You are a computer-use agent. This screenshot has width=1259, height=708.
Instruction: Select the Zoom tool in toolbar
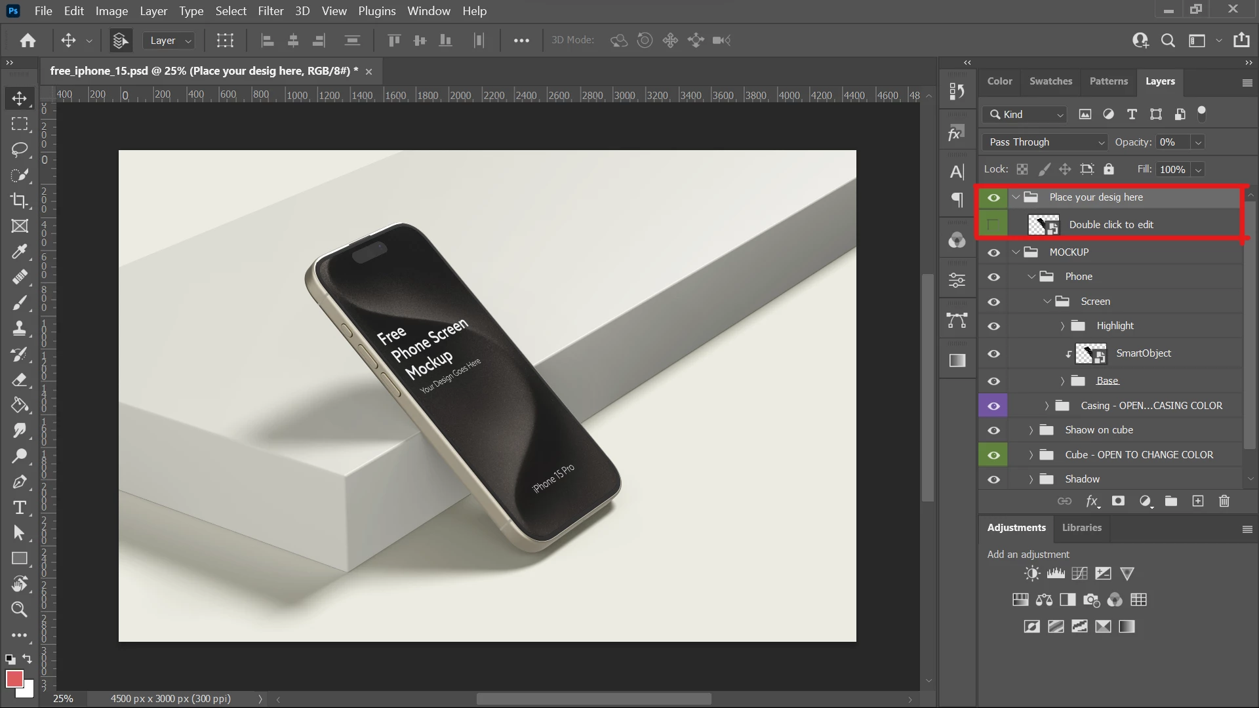tap(19, 610)
